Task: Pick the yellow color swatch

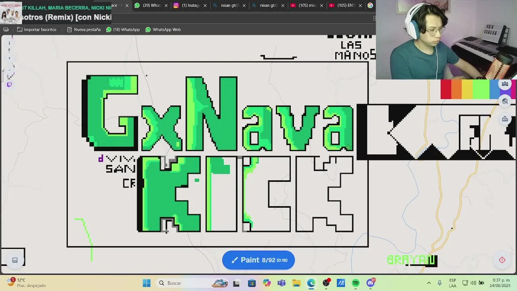Action: pyautogui.click(x=467, y=89)
